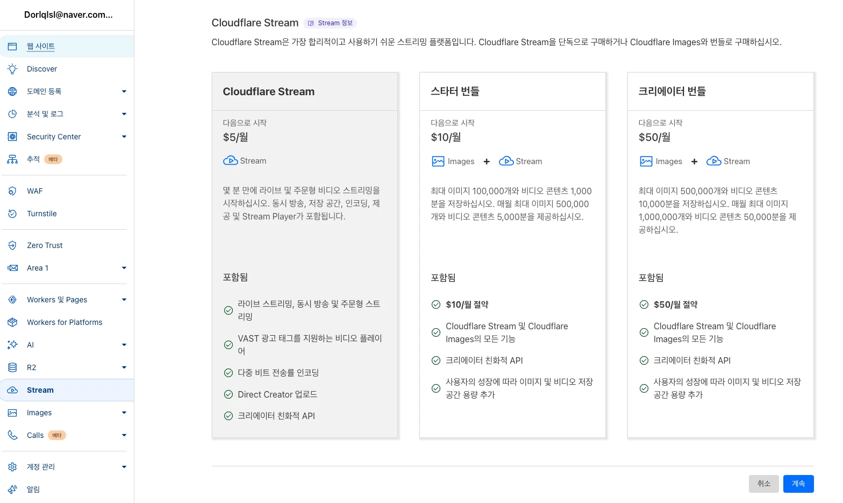Screen dimensions: 843x503
Task: Expand the 계정 관리 submenu arrow
Action: [124, 467]
